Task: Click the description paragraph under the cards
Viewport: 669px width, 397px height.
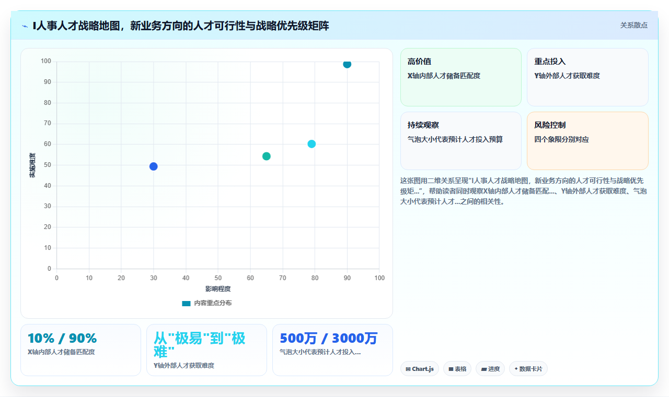Action: tap(524, 191)
